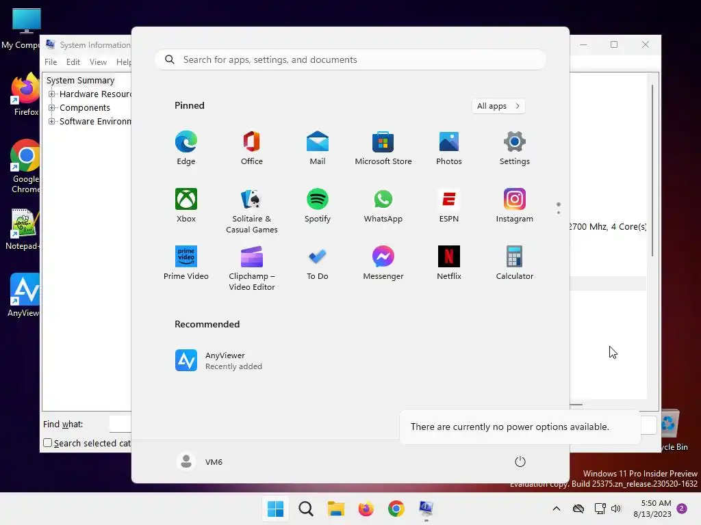The width and height of the screenshot is (701, 525).
Task: Open the VM6 user account menu
Action: tap(200, 461)
